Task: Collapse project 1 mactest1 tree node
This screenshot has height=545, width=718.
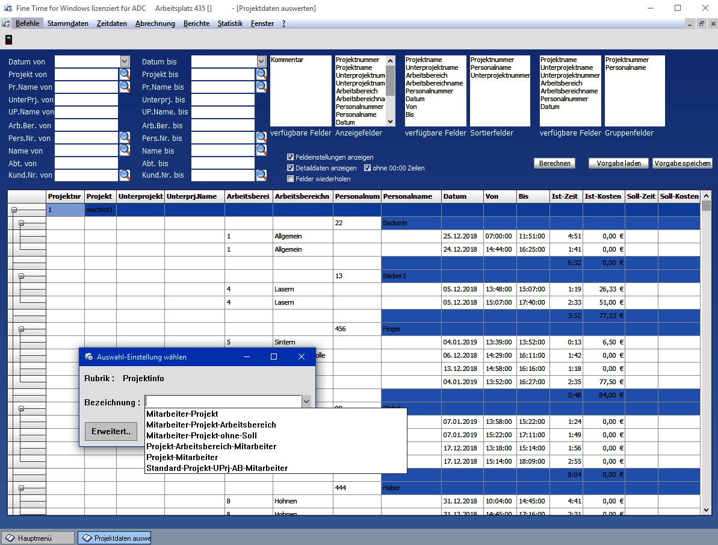Action: (x=14, y=210)
